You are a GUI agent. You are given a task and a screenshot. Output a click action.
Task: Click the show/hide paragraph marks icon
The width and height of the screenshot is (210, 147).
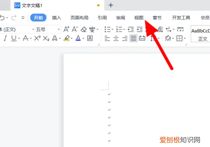click(168, 29)
